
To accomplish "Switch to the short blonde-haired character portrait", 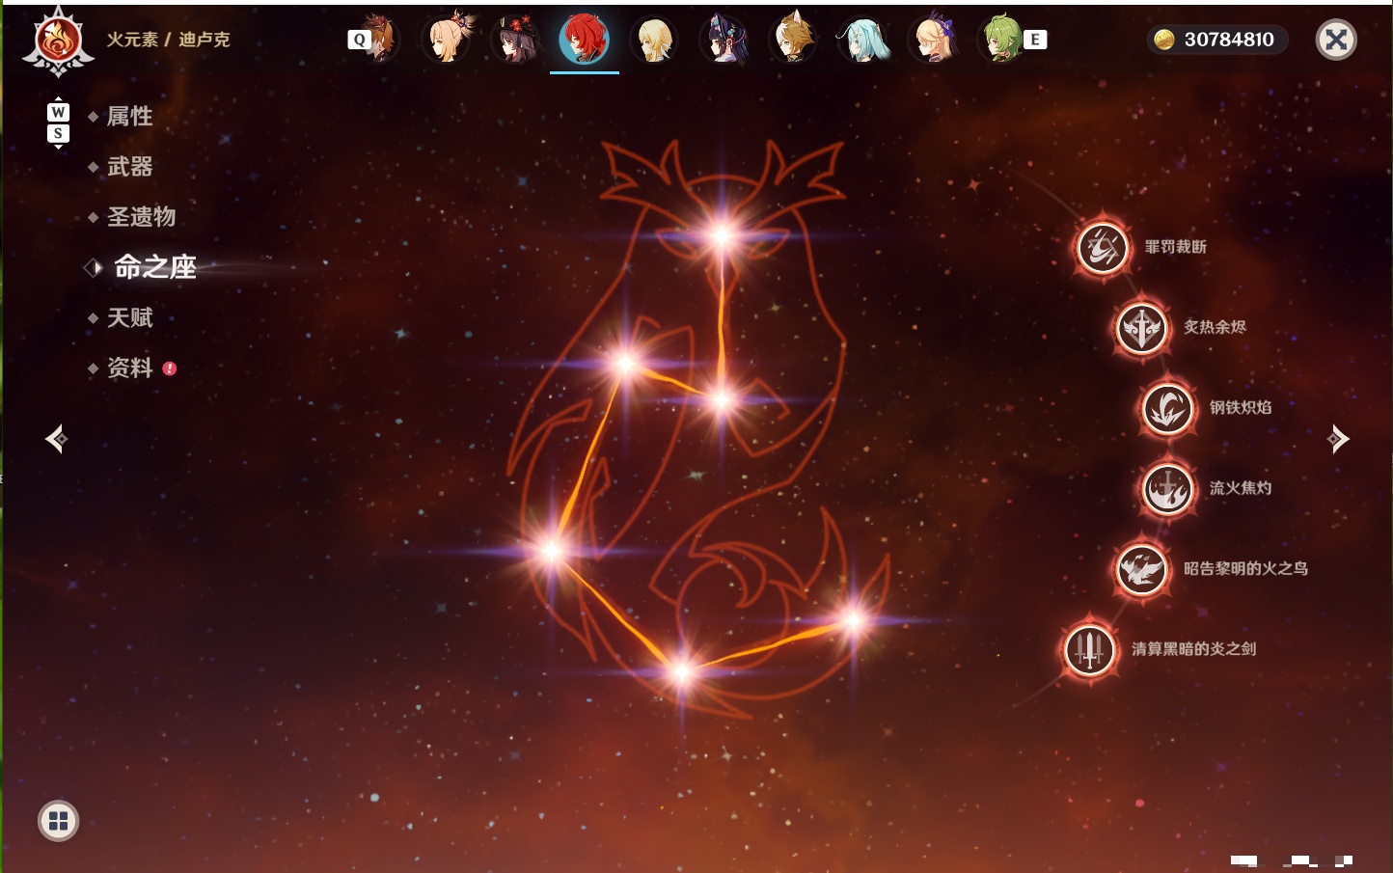I will pyautogui.click(x=654, y=40).
